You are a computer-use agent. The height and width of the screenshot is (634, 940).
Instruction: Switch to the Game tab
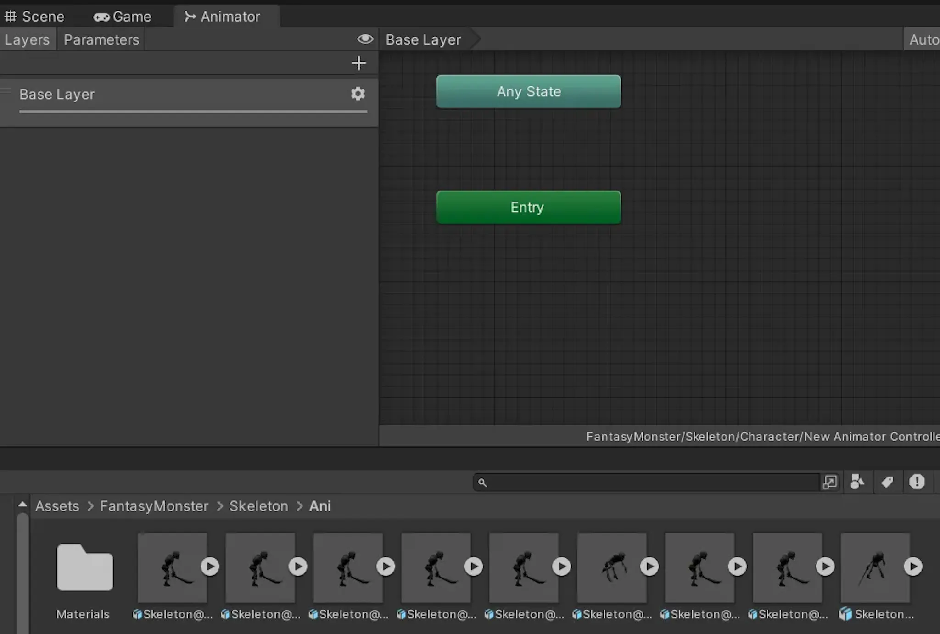point(122,17)
